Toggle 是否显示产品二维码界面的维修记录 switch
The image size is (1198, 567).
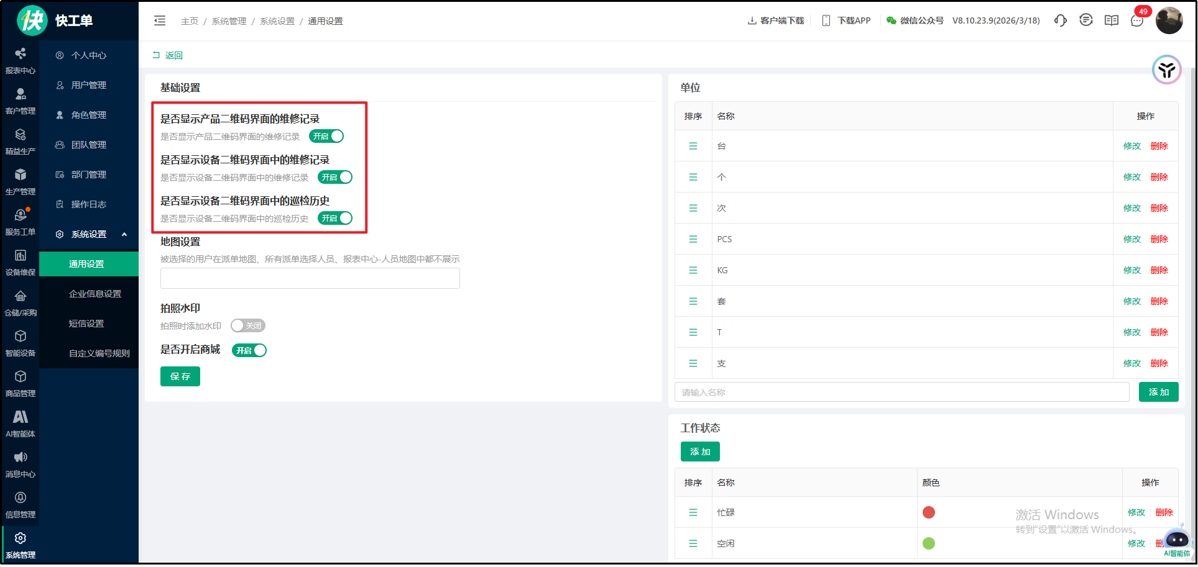[326, 136]
